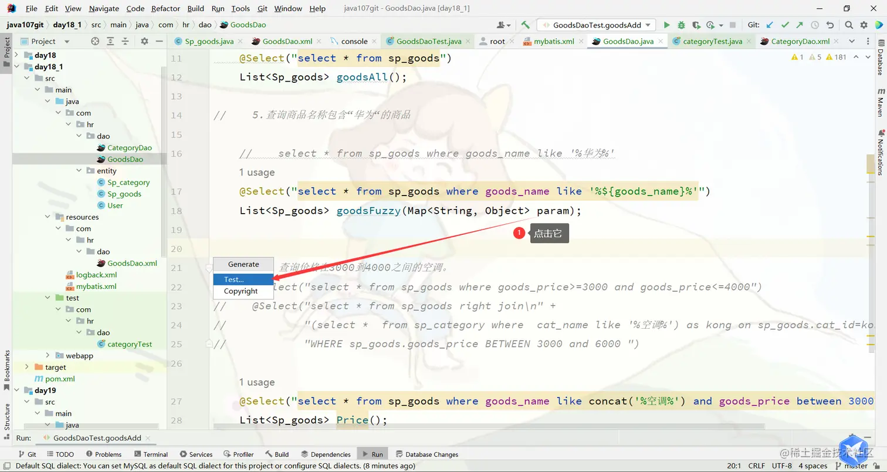Expand the target folder node
Viewport: 887px width, 472px height.
pos(27,367)
